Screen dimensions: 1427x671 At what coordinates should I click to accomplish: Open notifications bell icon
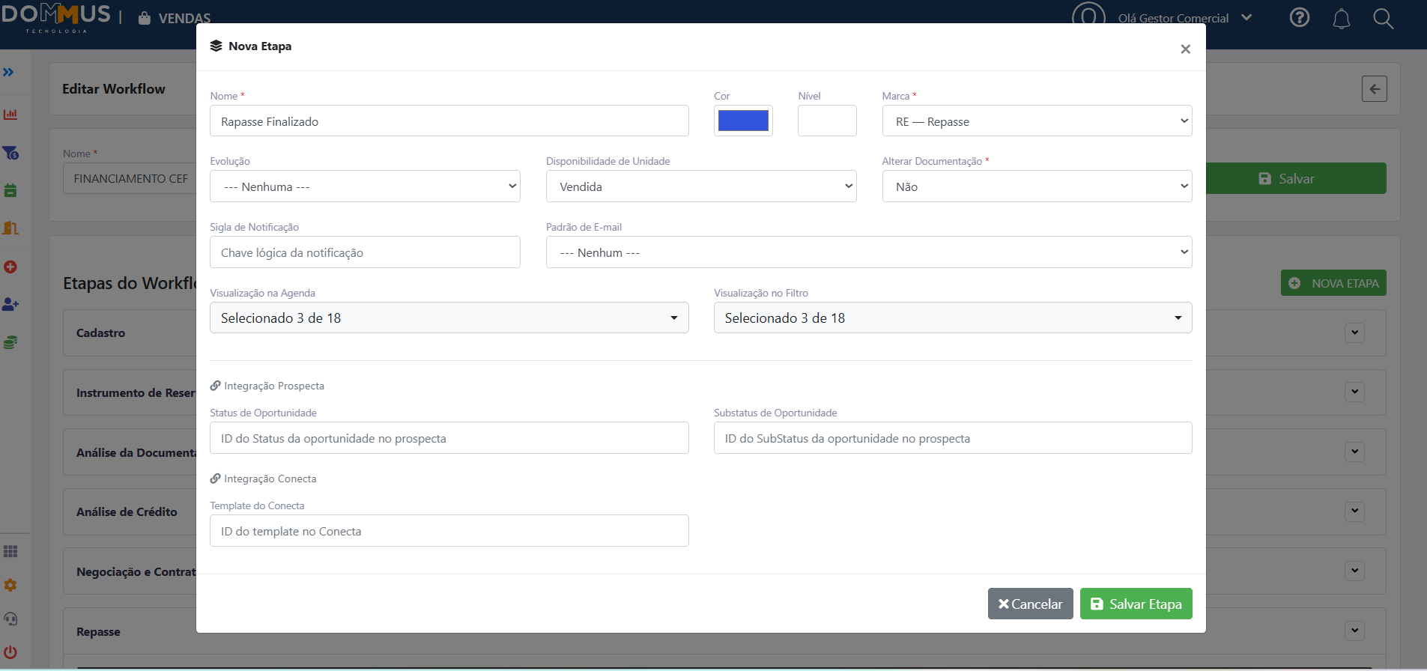(1342, 19)
